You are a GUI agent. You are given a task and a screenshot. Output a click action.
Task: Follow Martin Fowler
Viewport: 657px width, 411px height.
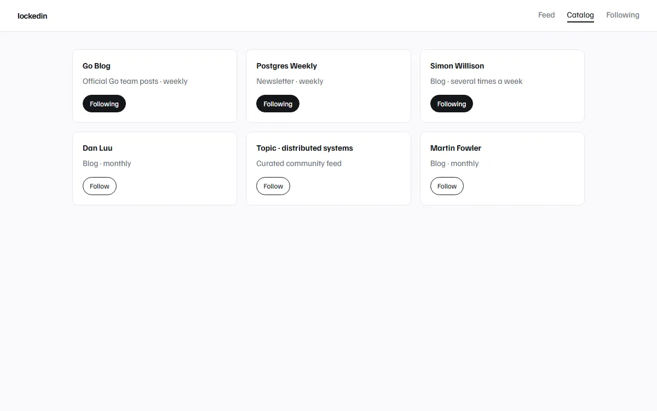point(447,186)
